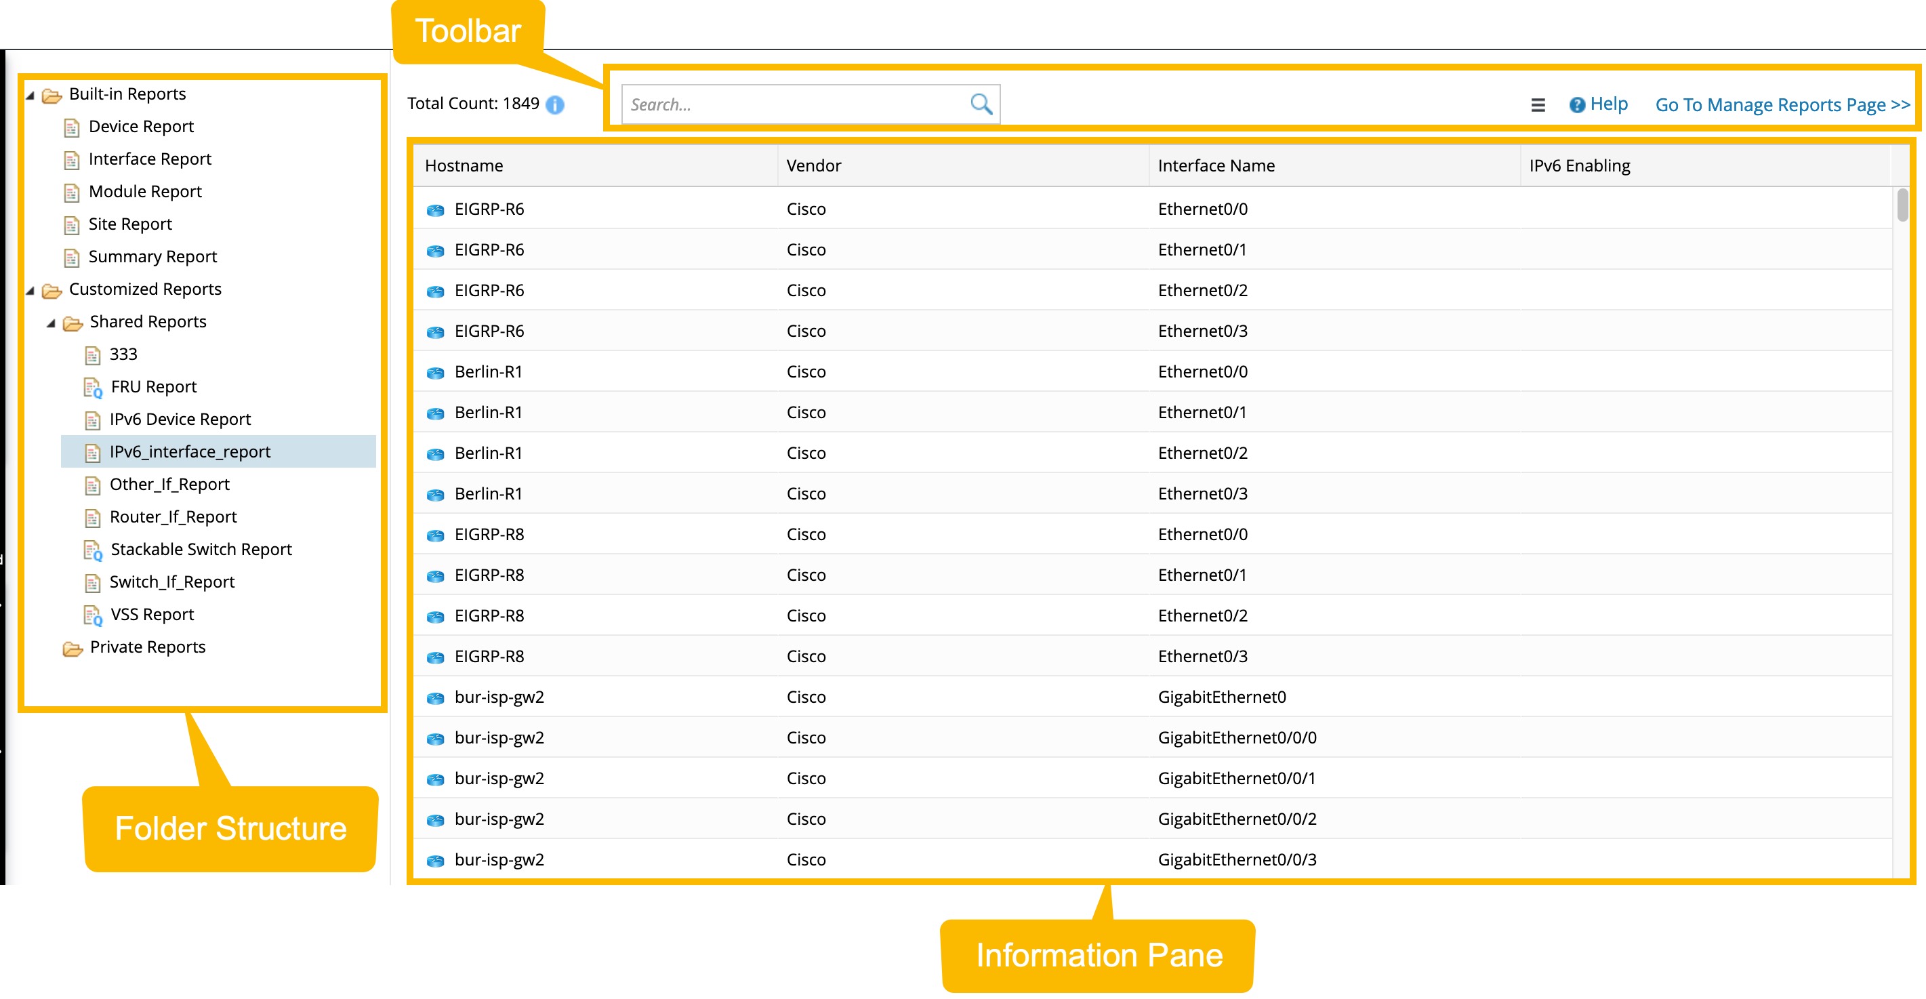Open the Go To Manage Reports Page link
Viewport: 1926px width, 999px height.
[1782, 104]
